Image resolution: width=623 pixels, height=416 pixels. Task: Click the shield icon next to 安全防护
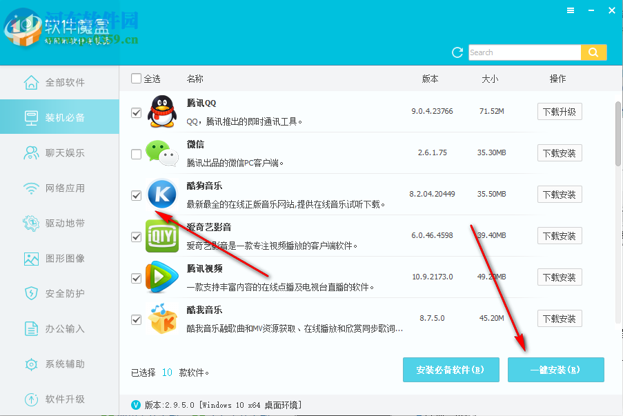click(31, 294)
